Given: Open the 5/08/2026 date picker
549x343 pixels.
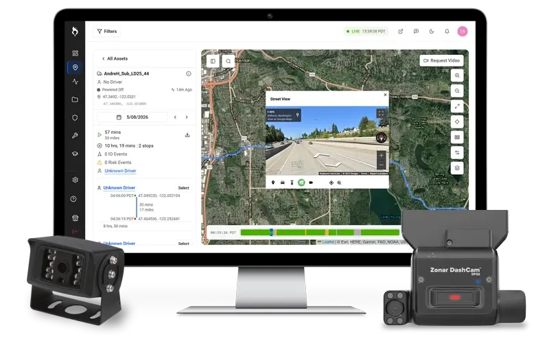Looking at the screenshot, I should tap(132, 117).
